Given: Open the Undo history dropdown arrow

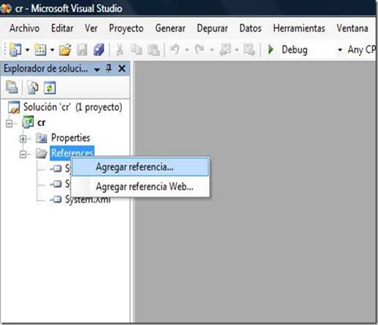Looking at the screenshot, I should [187, 50].
